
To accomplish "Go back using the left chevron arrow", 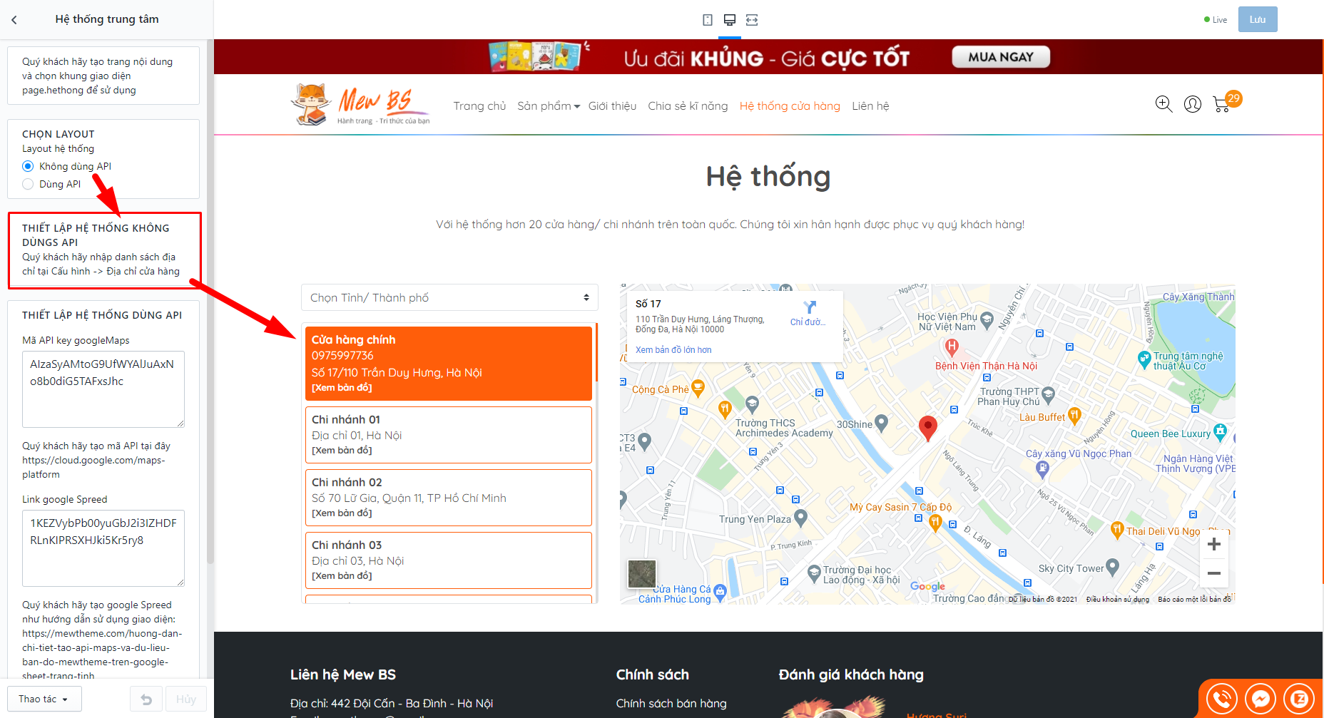I will click(x=14, y=20).
